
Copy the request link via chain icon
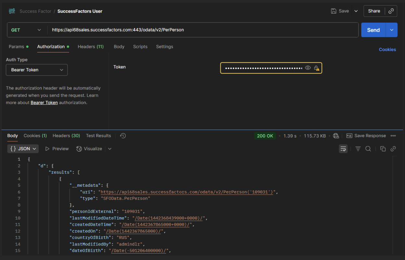(391, 11)
